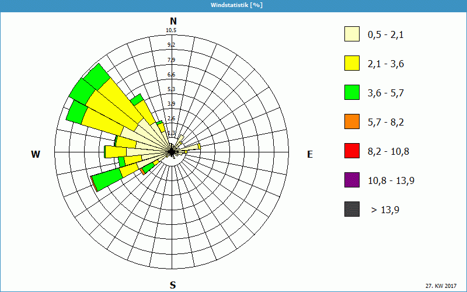Click the legend label "> 13,9"

pos(385,210)
